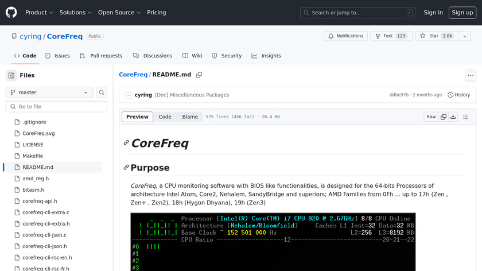Viewport: 482px width, 271px height.
Task: Open corefreq-cli-json.c file
Action: point(44,235)
